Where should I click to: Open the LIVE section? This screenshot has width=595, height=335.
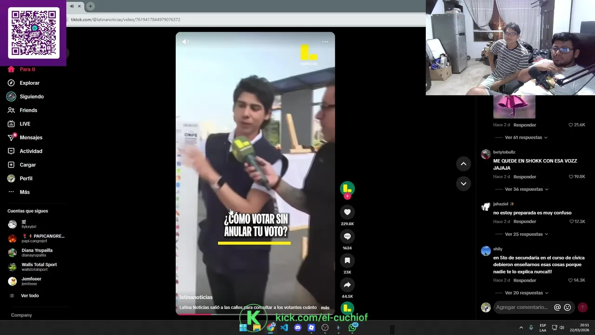(x=19, y=124)
